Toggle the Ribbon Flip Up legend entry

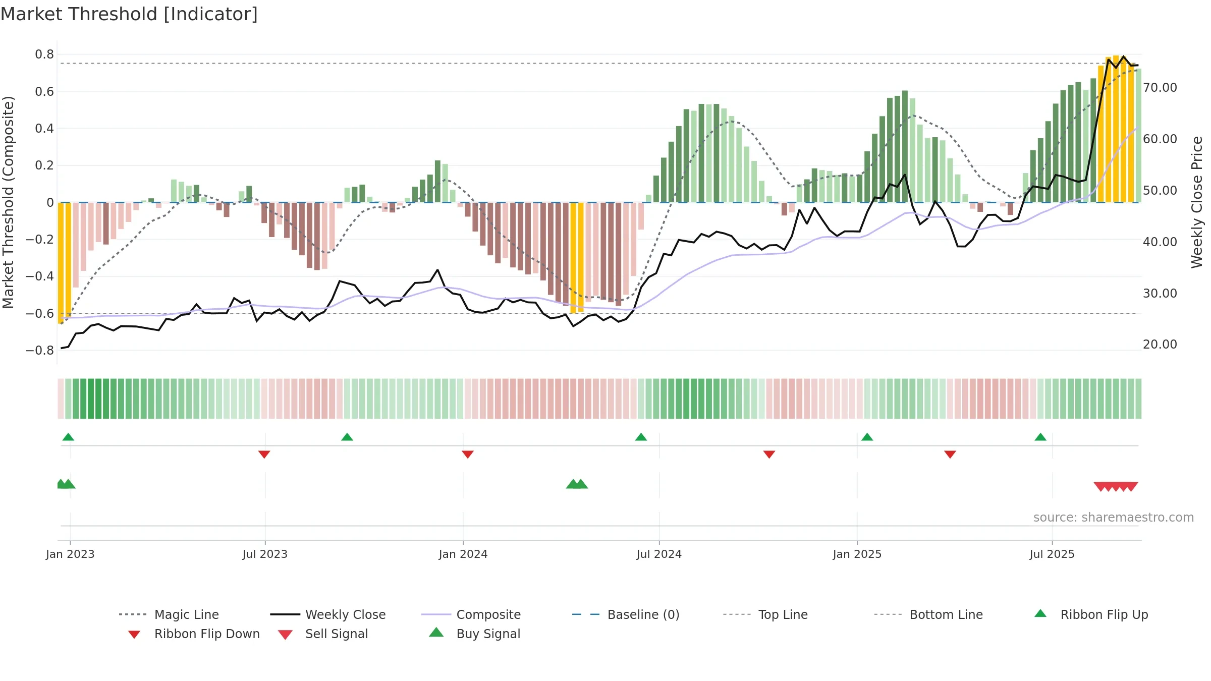[1091, 614]
